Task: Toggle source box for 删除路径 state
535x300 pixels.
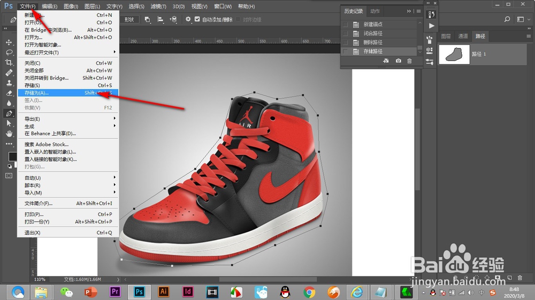Action: pos(346,42)
